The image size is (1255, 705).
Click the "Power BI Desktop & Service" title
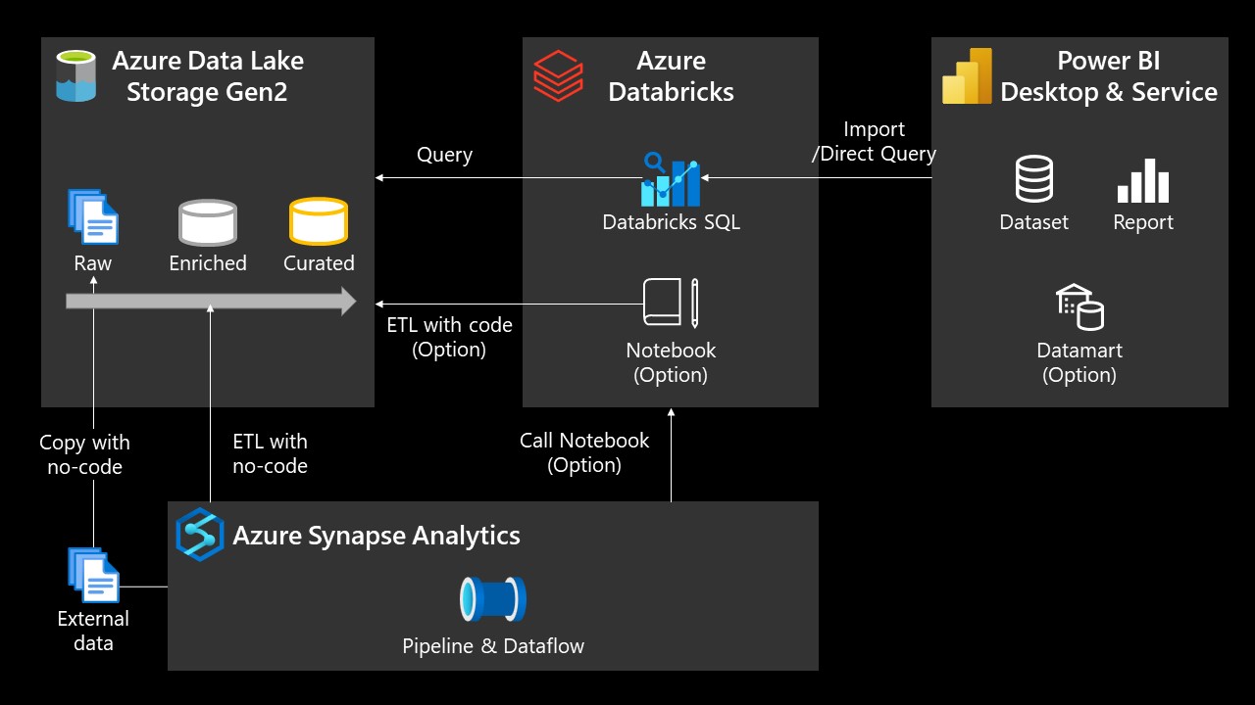[x=1109, y=76]
